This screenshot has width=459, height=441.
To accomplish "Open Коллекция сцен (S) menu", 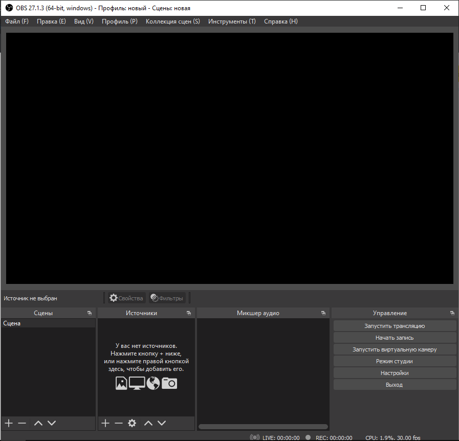I will point(173,21).
